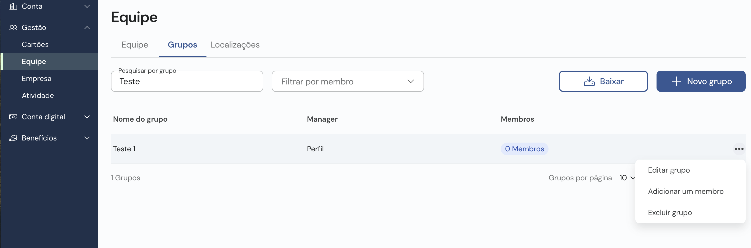Click the plus icon in Novo grupo
Image resolution: width=751 pixels, height=248 pixels.
tap(676, 82)
